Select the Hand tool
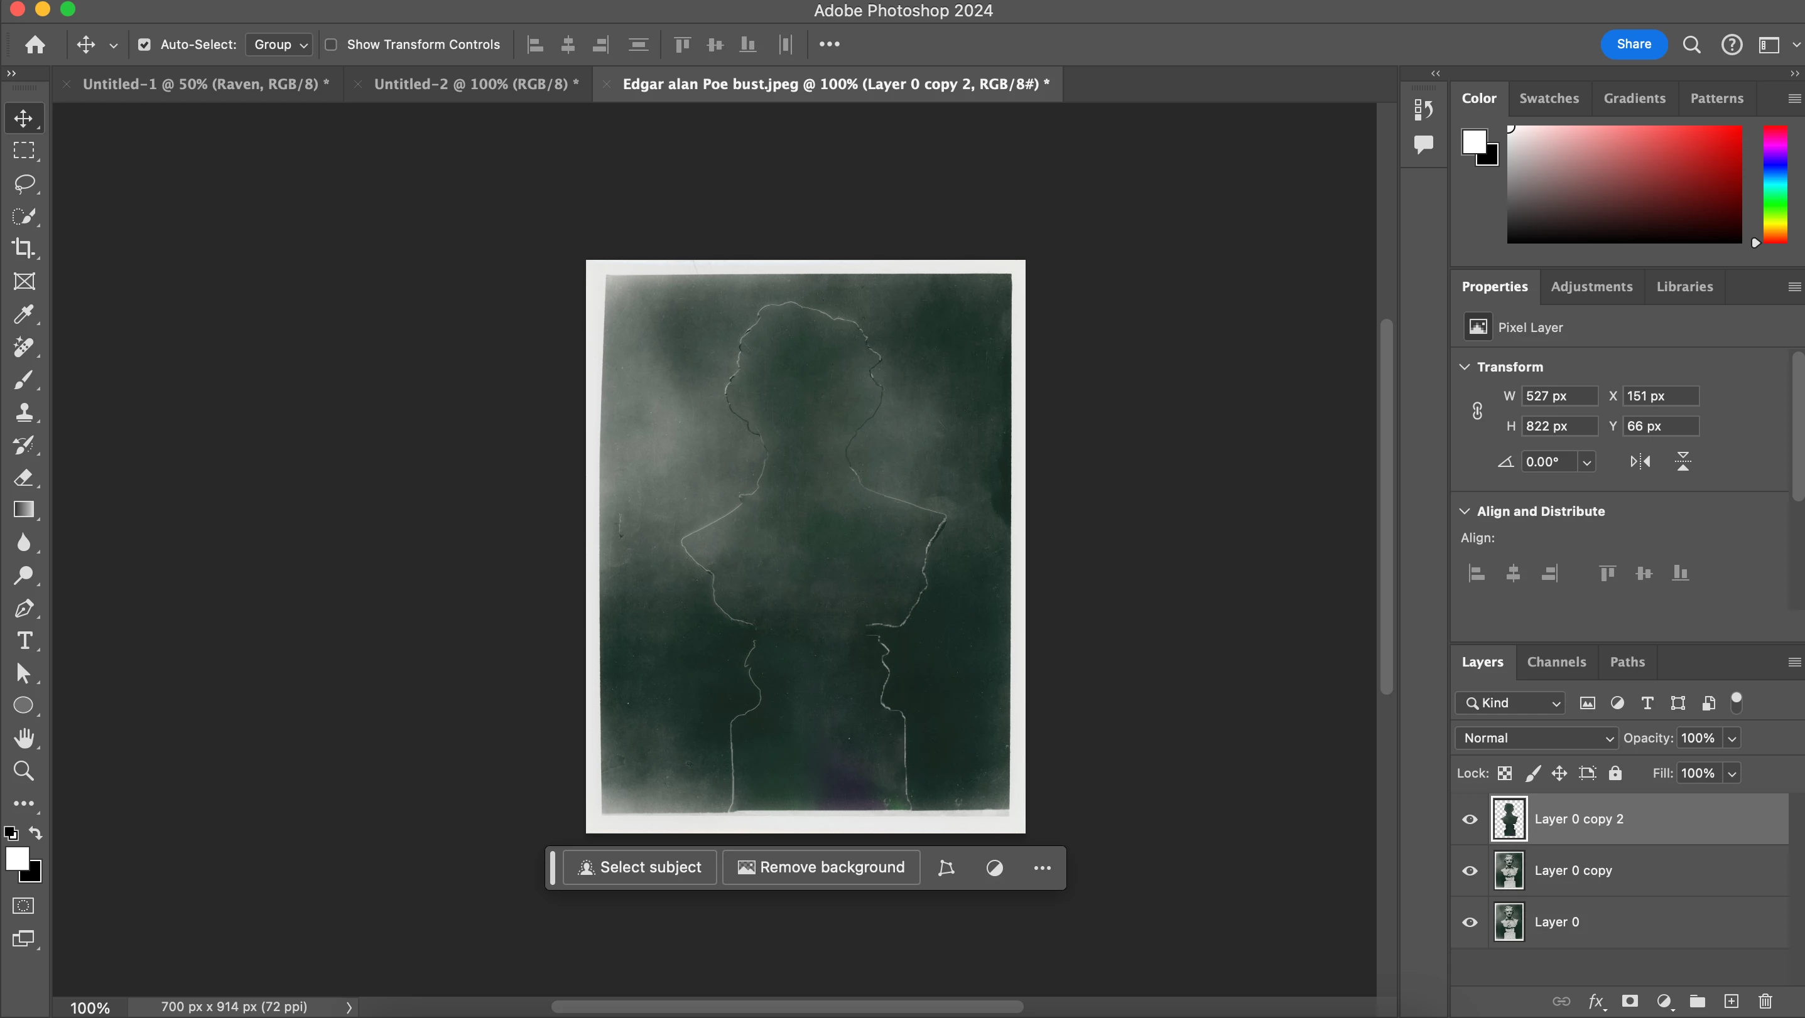1805x1018 pixels. click(24, 738)
